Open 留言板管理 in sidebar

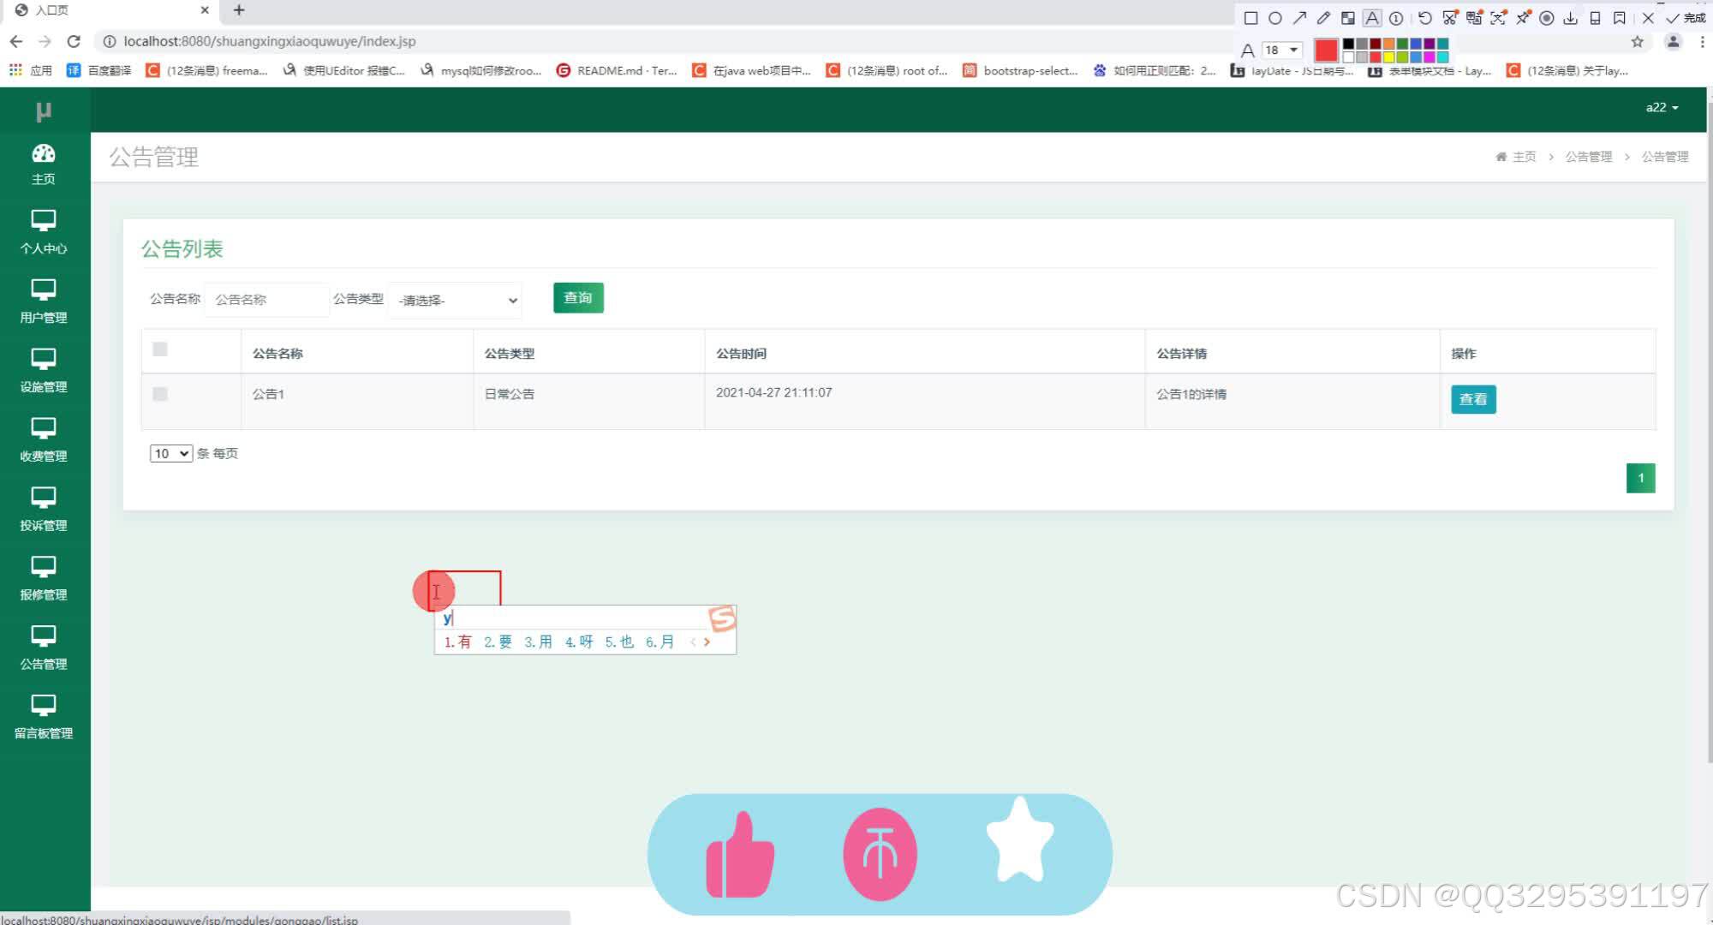pos(44,718)
